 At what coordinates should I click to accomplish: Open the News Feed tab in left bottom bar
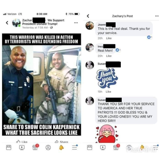coord(9,147)
